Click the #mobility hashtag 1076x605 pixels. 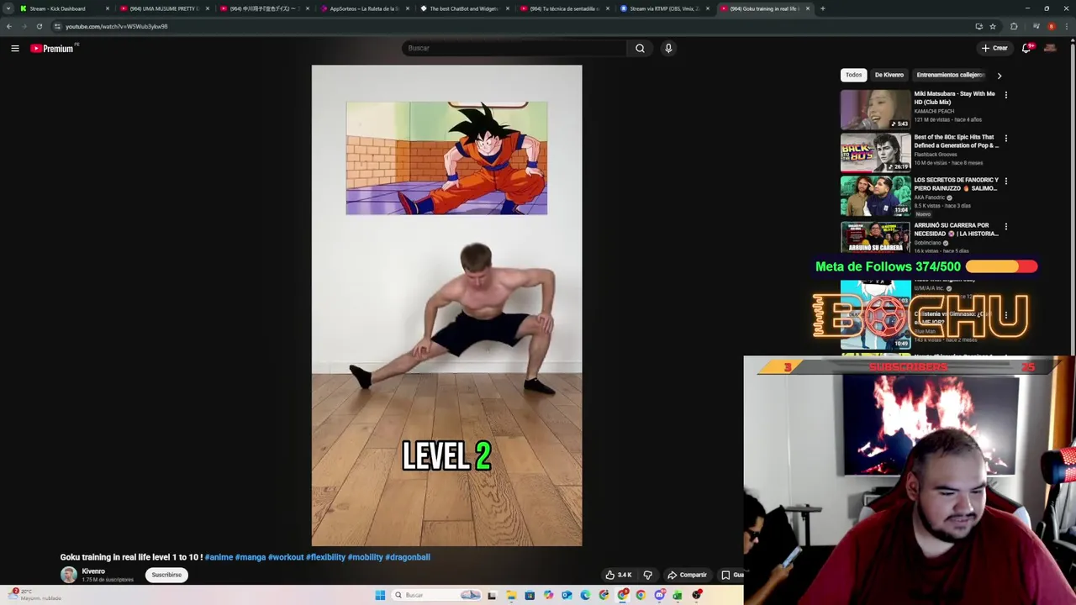365,557
